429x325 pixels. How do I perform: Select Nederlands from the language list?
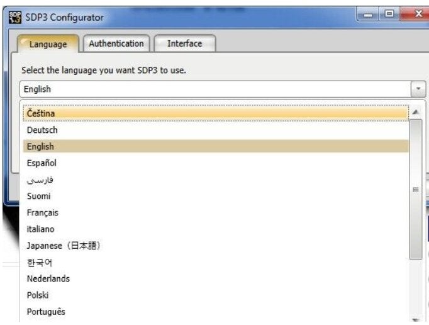(216, 278)
